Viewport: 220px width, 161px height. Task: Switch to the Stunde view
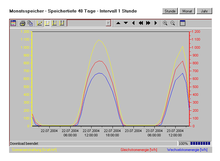pos(170,11)
